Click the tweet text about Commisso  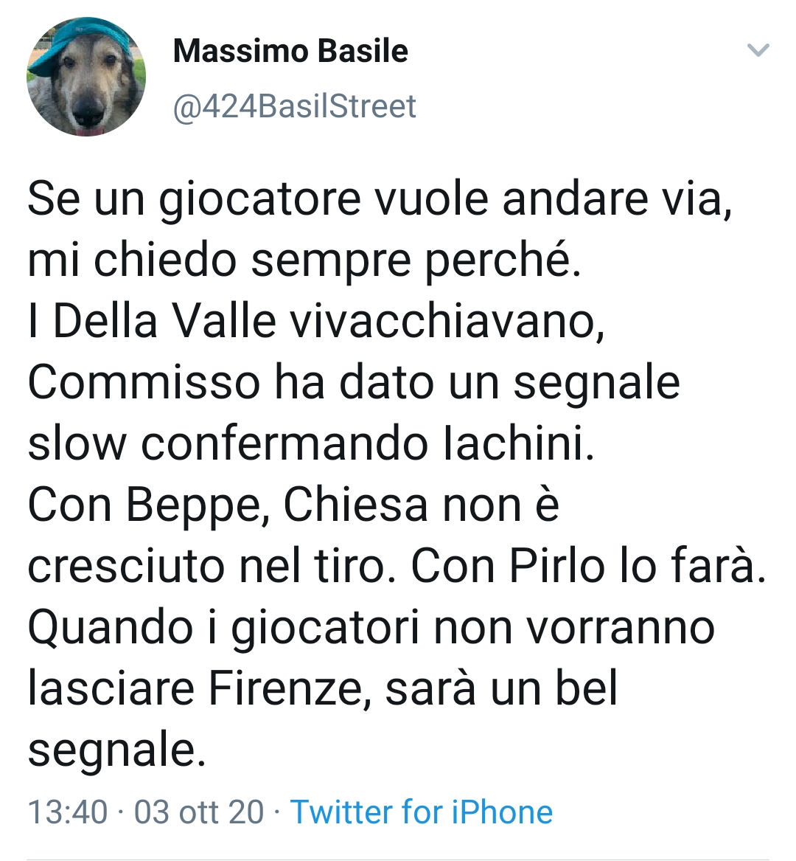354,381
